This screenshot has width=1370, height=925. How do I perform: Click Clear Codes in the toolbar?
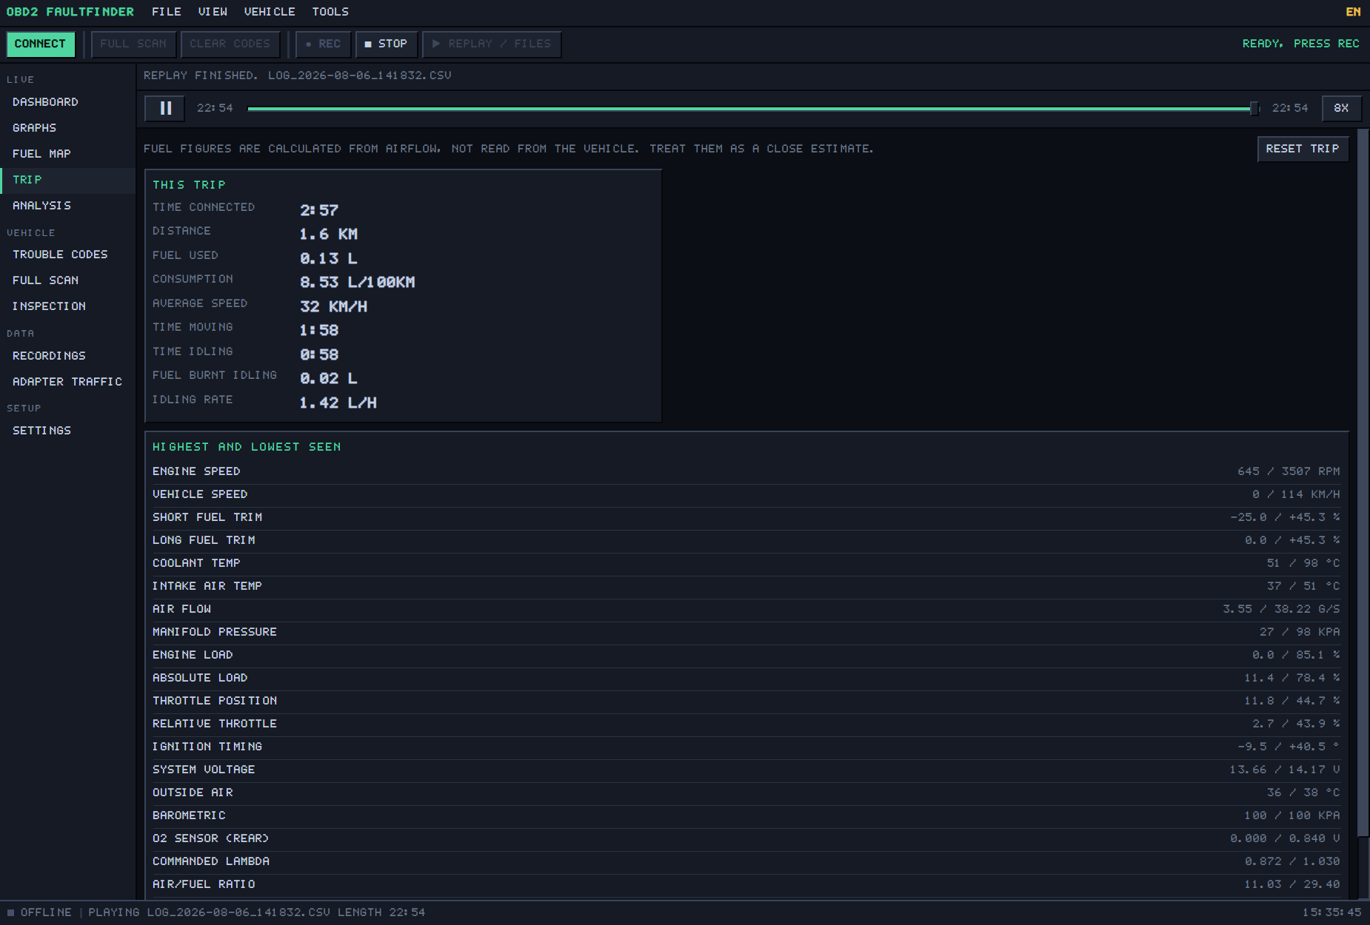tap(230, 44)
